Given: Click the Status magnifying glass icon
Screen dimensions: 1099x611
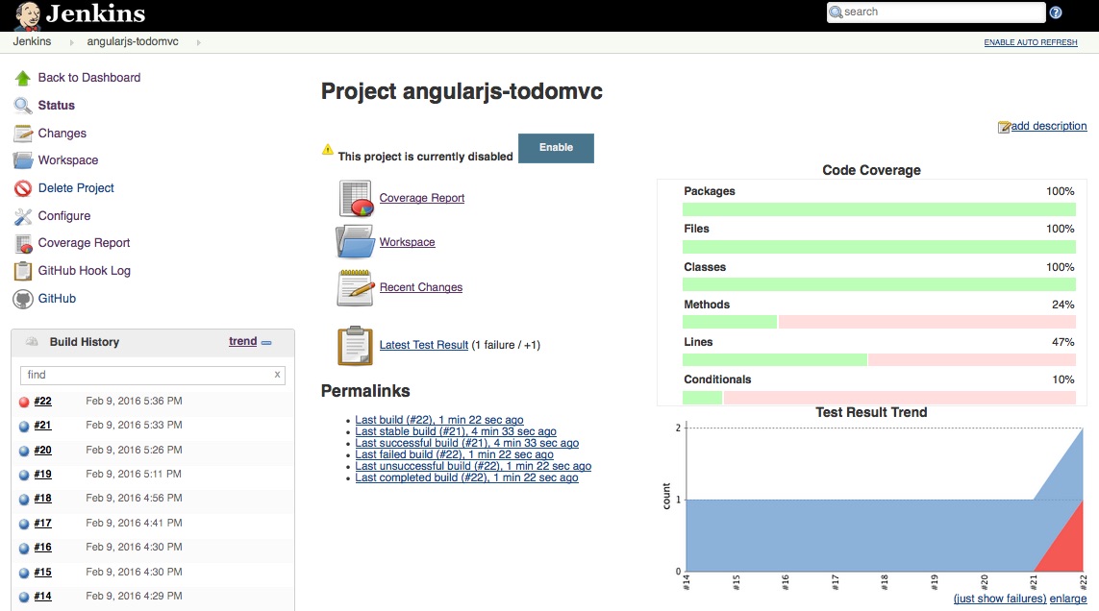Looking at the screenshot, I should click(x=22, y=106).
